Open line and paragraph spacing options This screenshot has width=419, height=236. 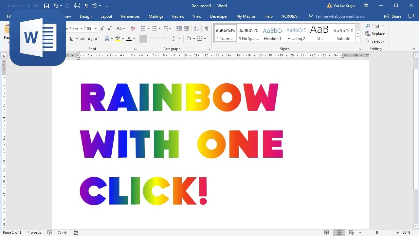click(x=175, y=39)
